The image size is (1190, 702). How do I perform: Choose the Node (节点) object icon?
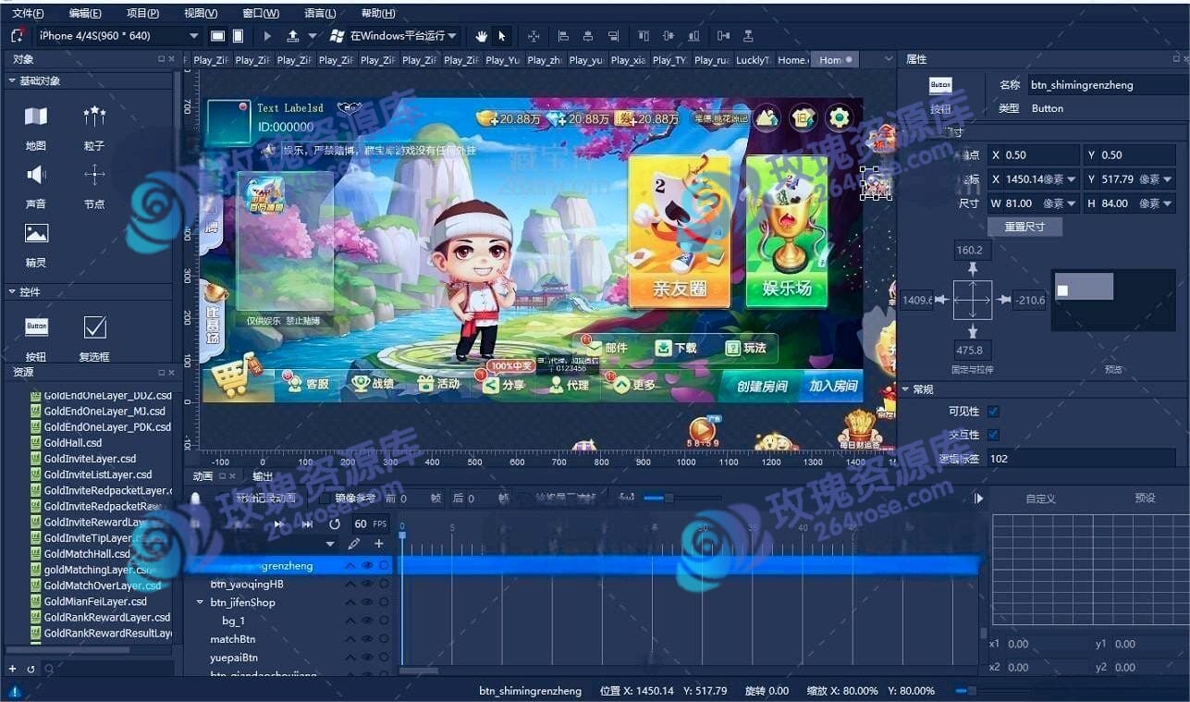(94, 175)
